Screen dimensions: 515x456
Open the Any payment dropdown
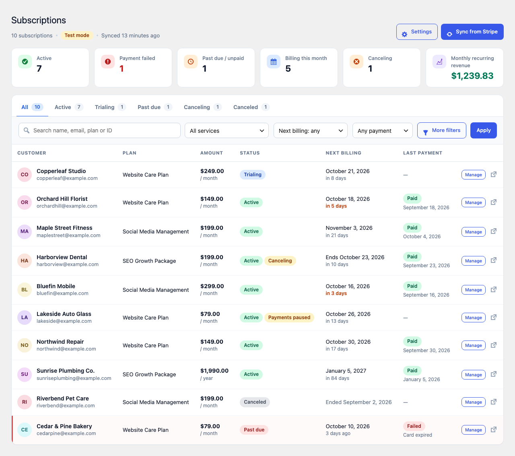[383, 130]
